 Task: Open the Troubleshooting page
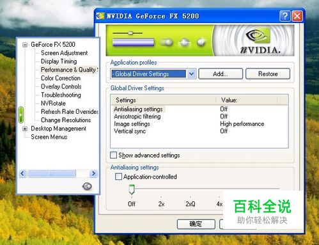click(x=61, y=95)
